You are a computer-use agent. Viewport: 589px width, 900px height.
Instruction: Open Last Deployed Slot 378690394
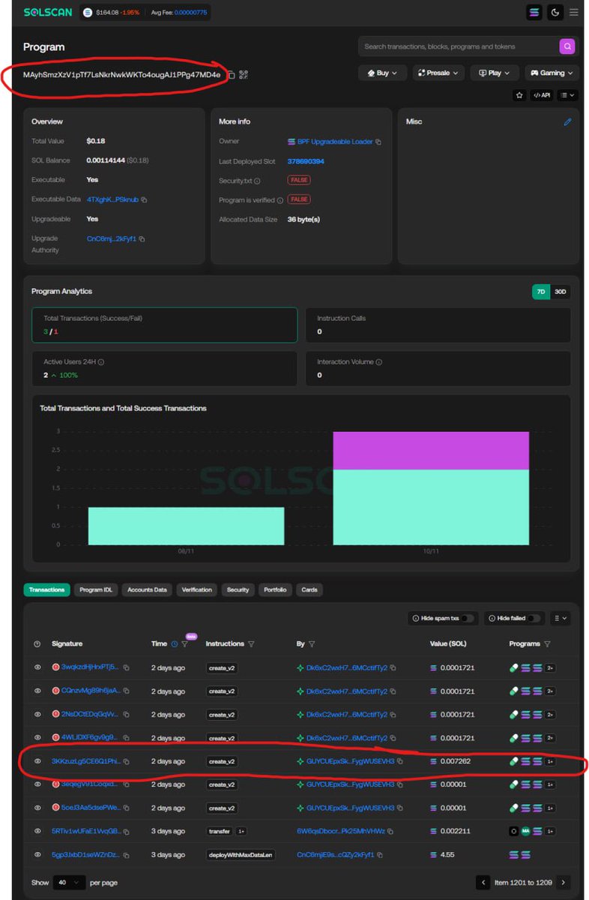click(x=306, y=161)
